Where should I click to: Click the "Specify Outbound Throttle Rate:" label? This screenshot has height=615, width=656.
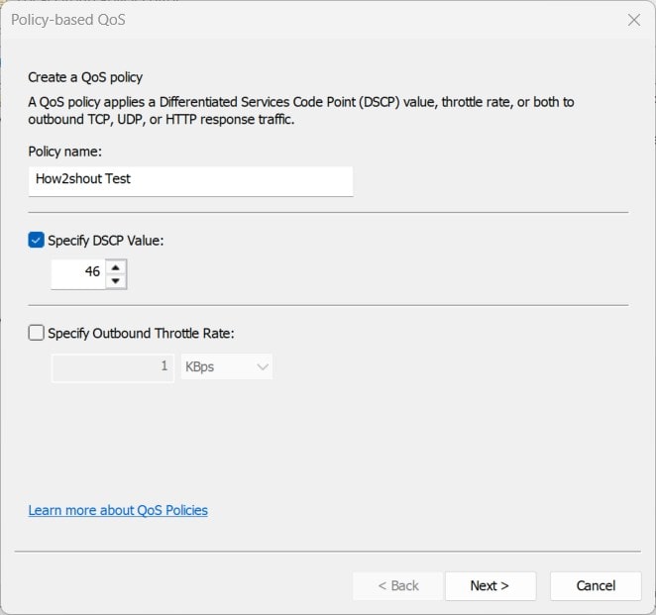point(141,334)
